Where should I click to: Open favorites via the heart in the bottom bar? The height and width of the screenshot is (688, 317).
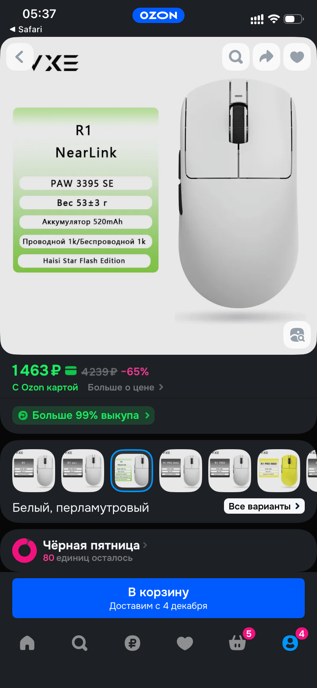click(185, 643)
